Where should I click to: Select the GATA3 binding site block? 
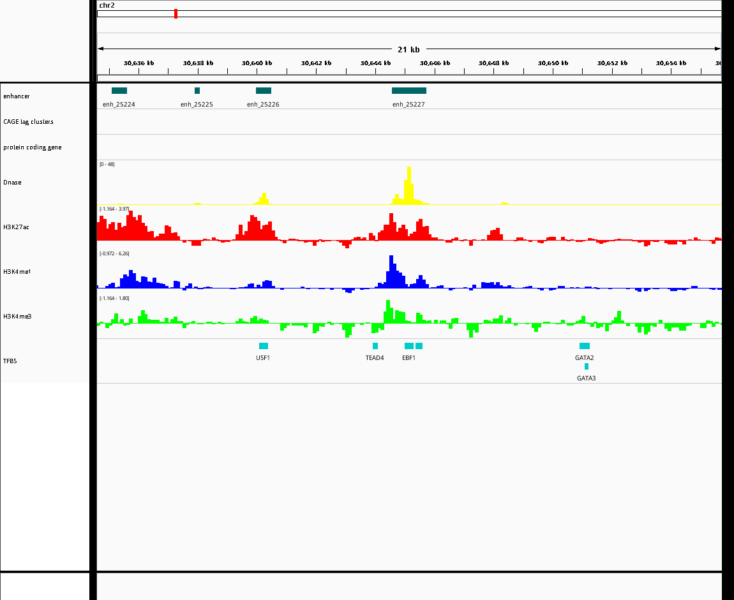(x=587, y=366)
